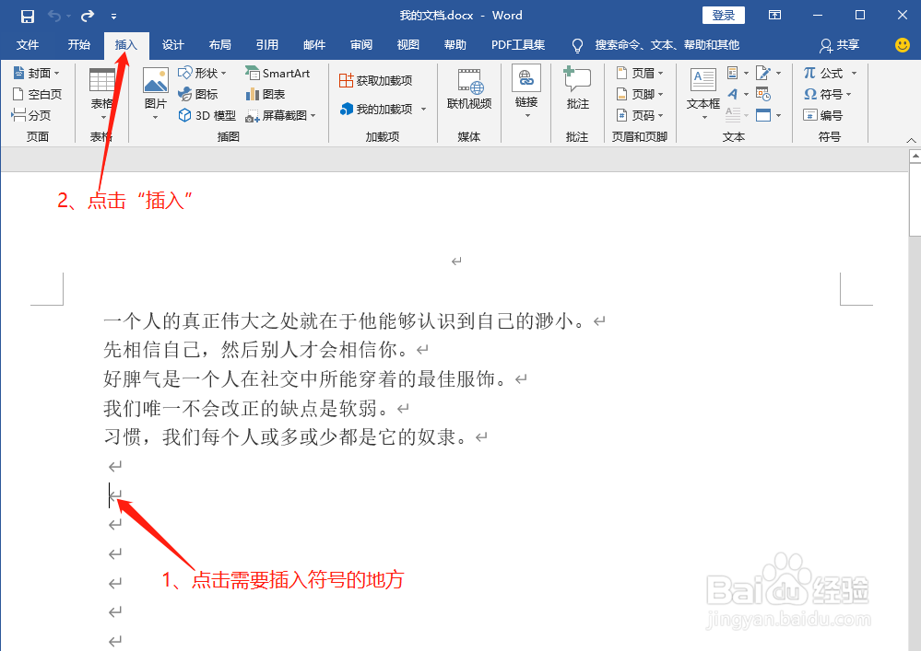Click 获取加载项

point(376,81)
